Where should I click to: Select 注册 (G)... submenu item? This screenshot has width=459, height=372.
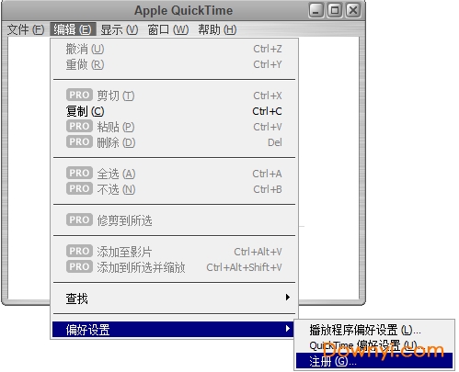(x=374, y=361)
